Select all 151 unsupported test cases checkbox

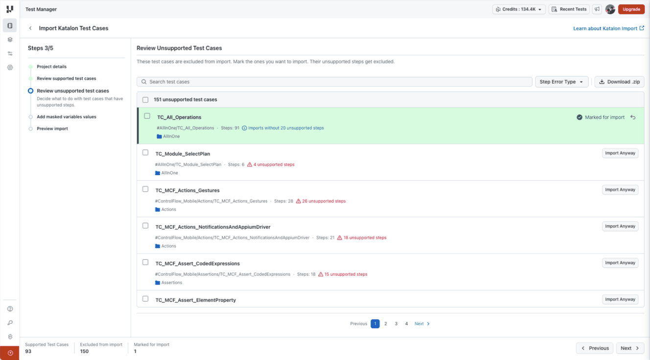point(145,100)
